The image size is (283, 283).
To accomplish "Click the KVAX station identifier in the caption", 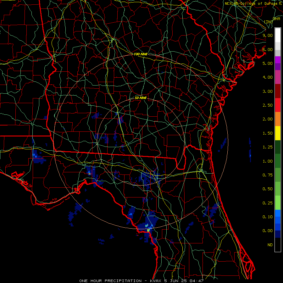I will pos(156,281).
